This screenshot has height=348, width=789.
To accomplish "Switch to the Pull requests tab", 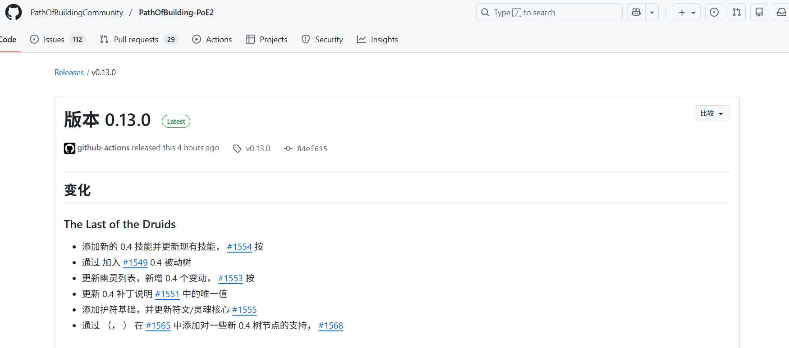I will point(139,40).
